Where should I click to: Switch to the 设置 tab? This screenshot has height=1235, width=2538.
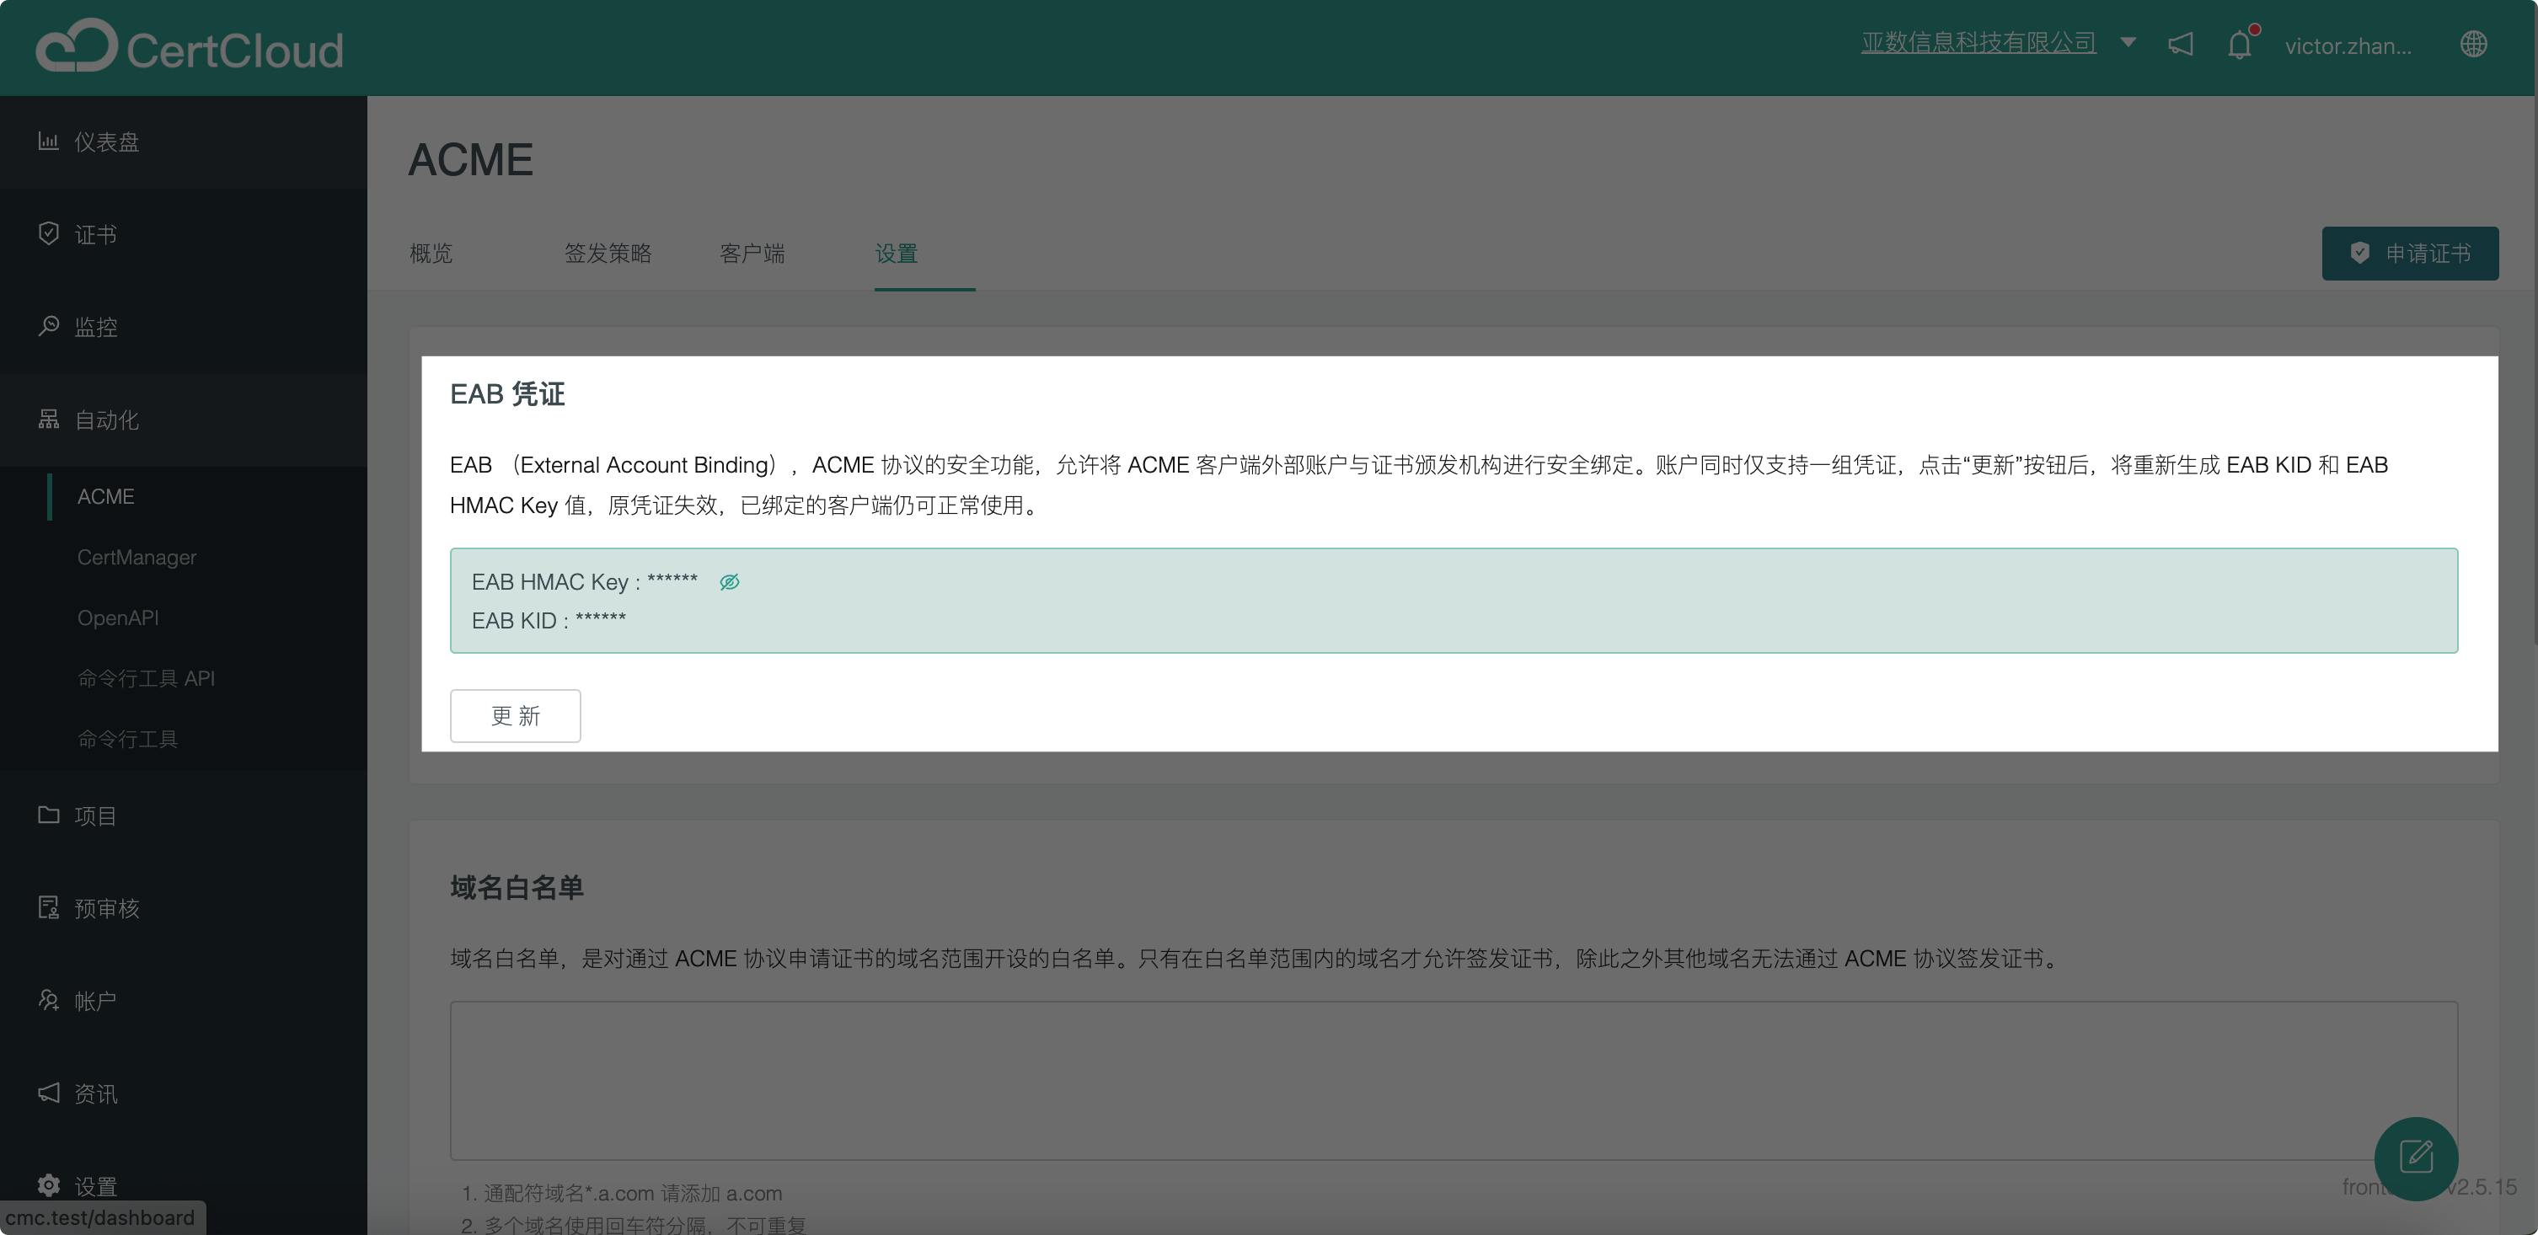896,253
